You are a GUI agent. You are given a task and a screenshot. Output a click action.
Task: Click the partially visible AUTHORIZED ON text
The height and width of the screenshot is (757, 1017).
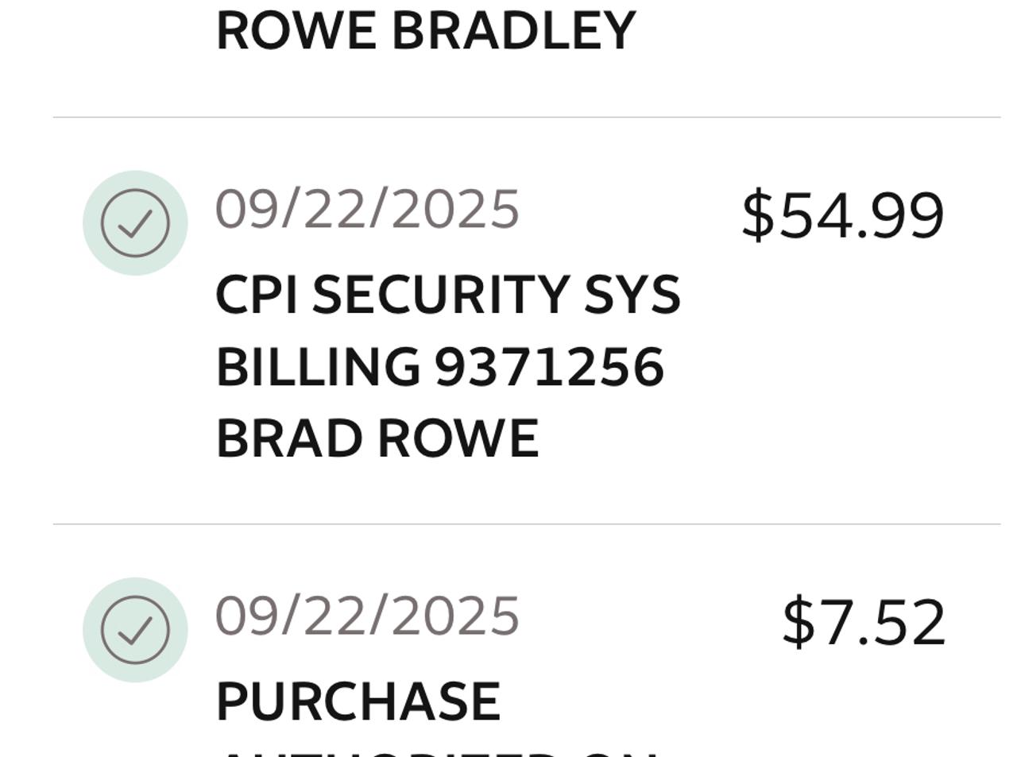coord(437,751)
